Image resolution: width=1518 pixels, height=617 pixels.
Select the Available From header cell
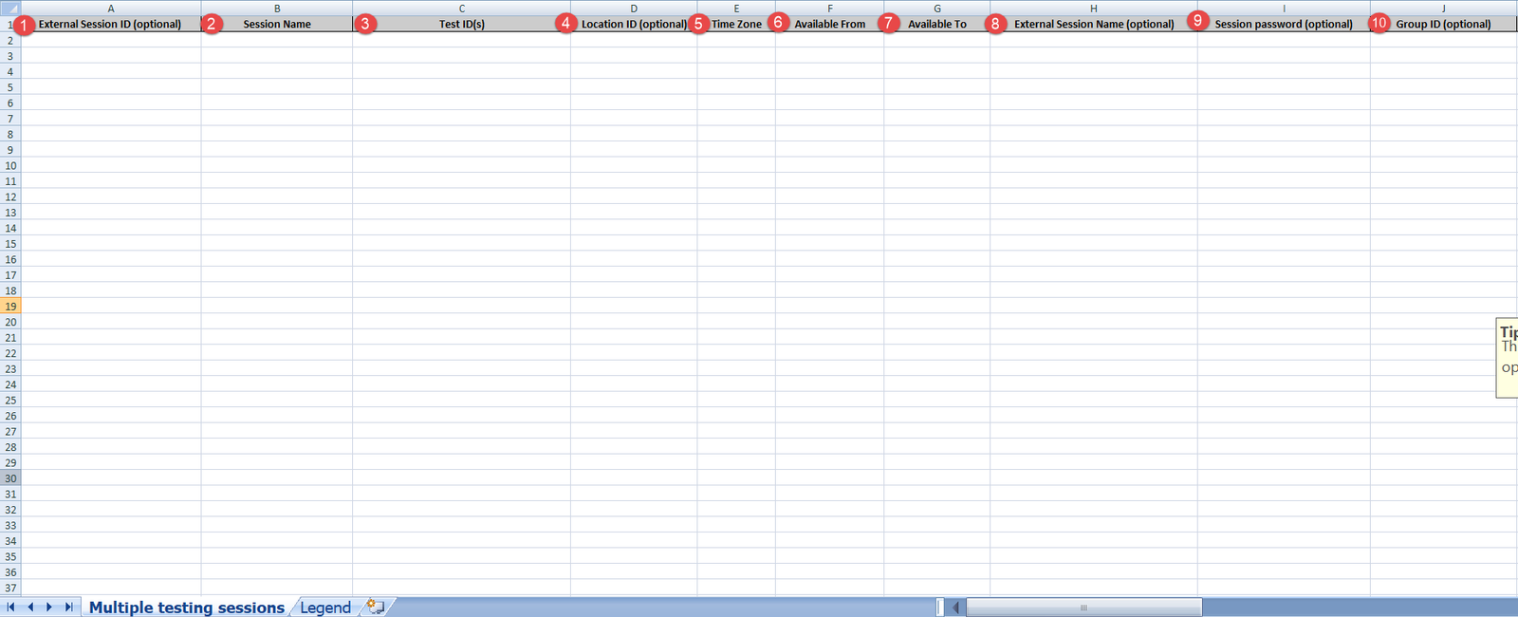(830, 25)
